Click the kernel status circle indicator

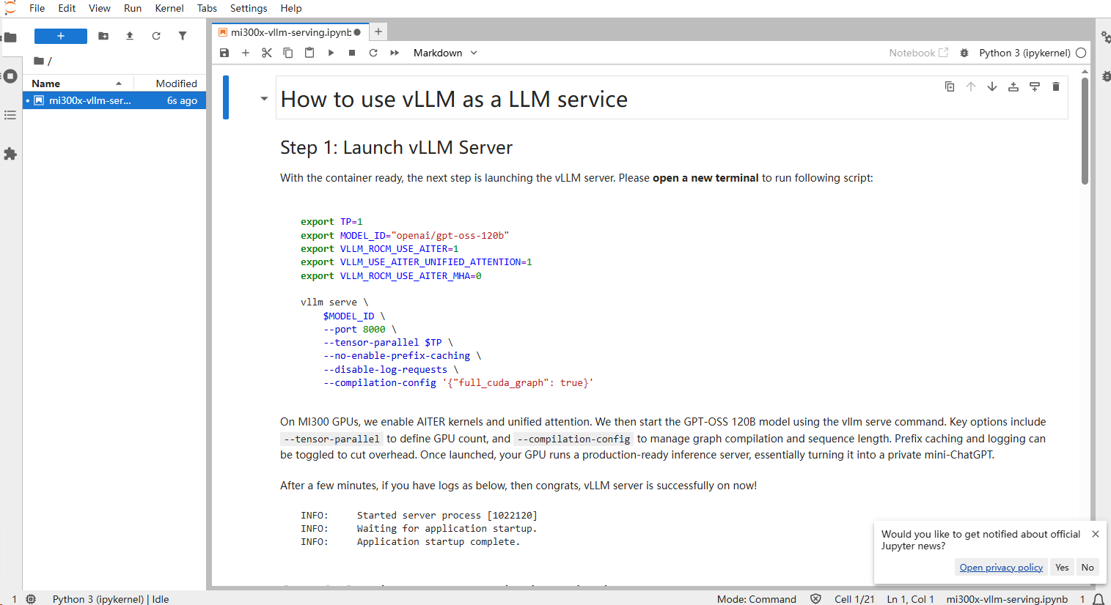coord(1081,53)
